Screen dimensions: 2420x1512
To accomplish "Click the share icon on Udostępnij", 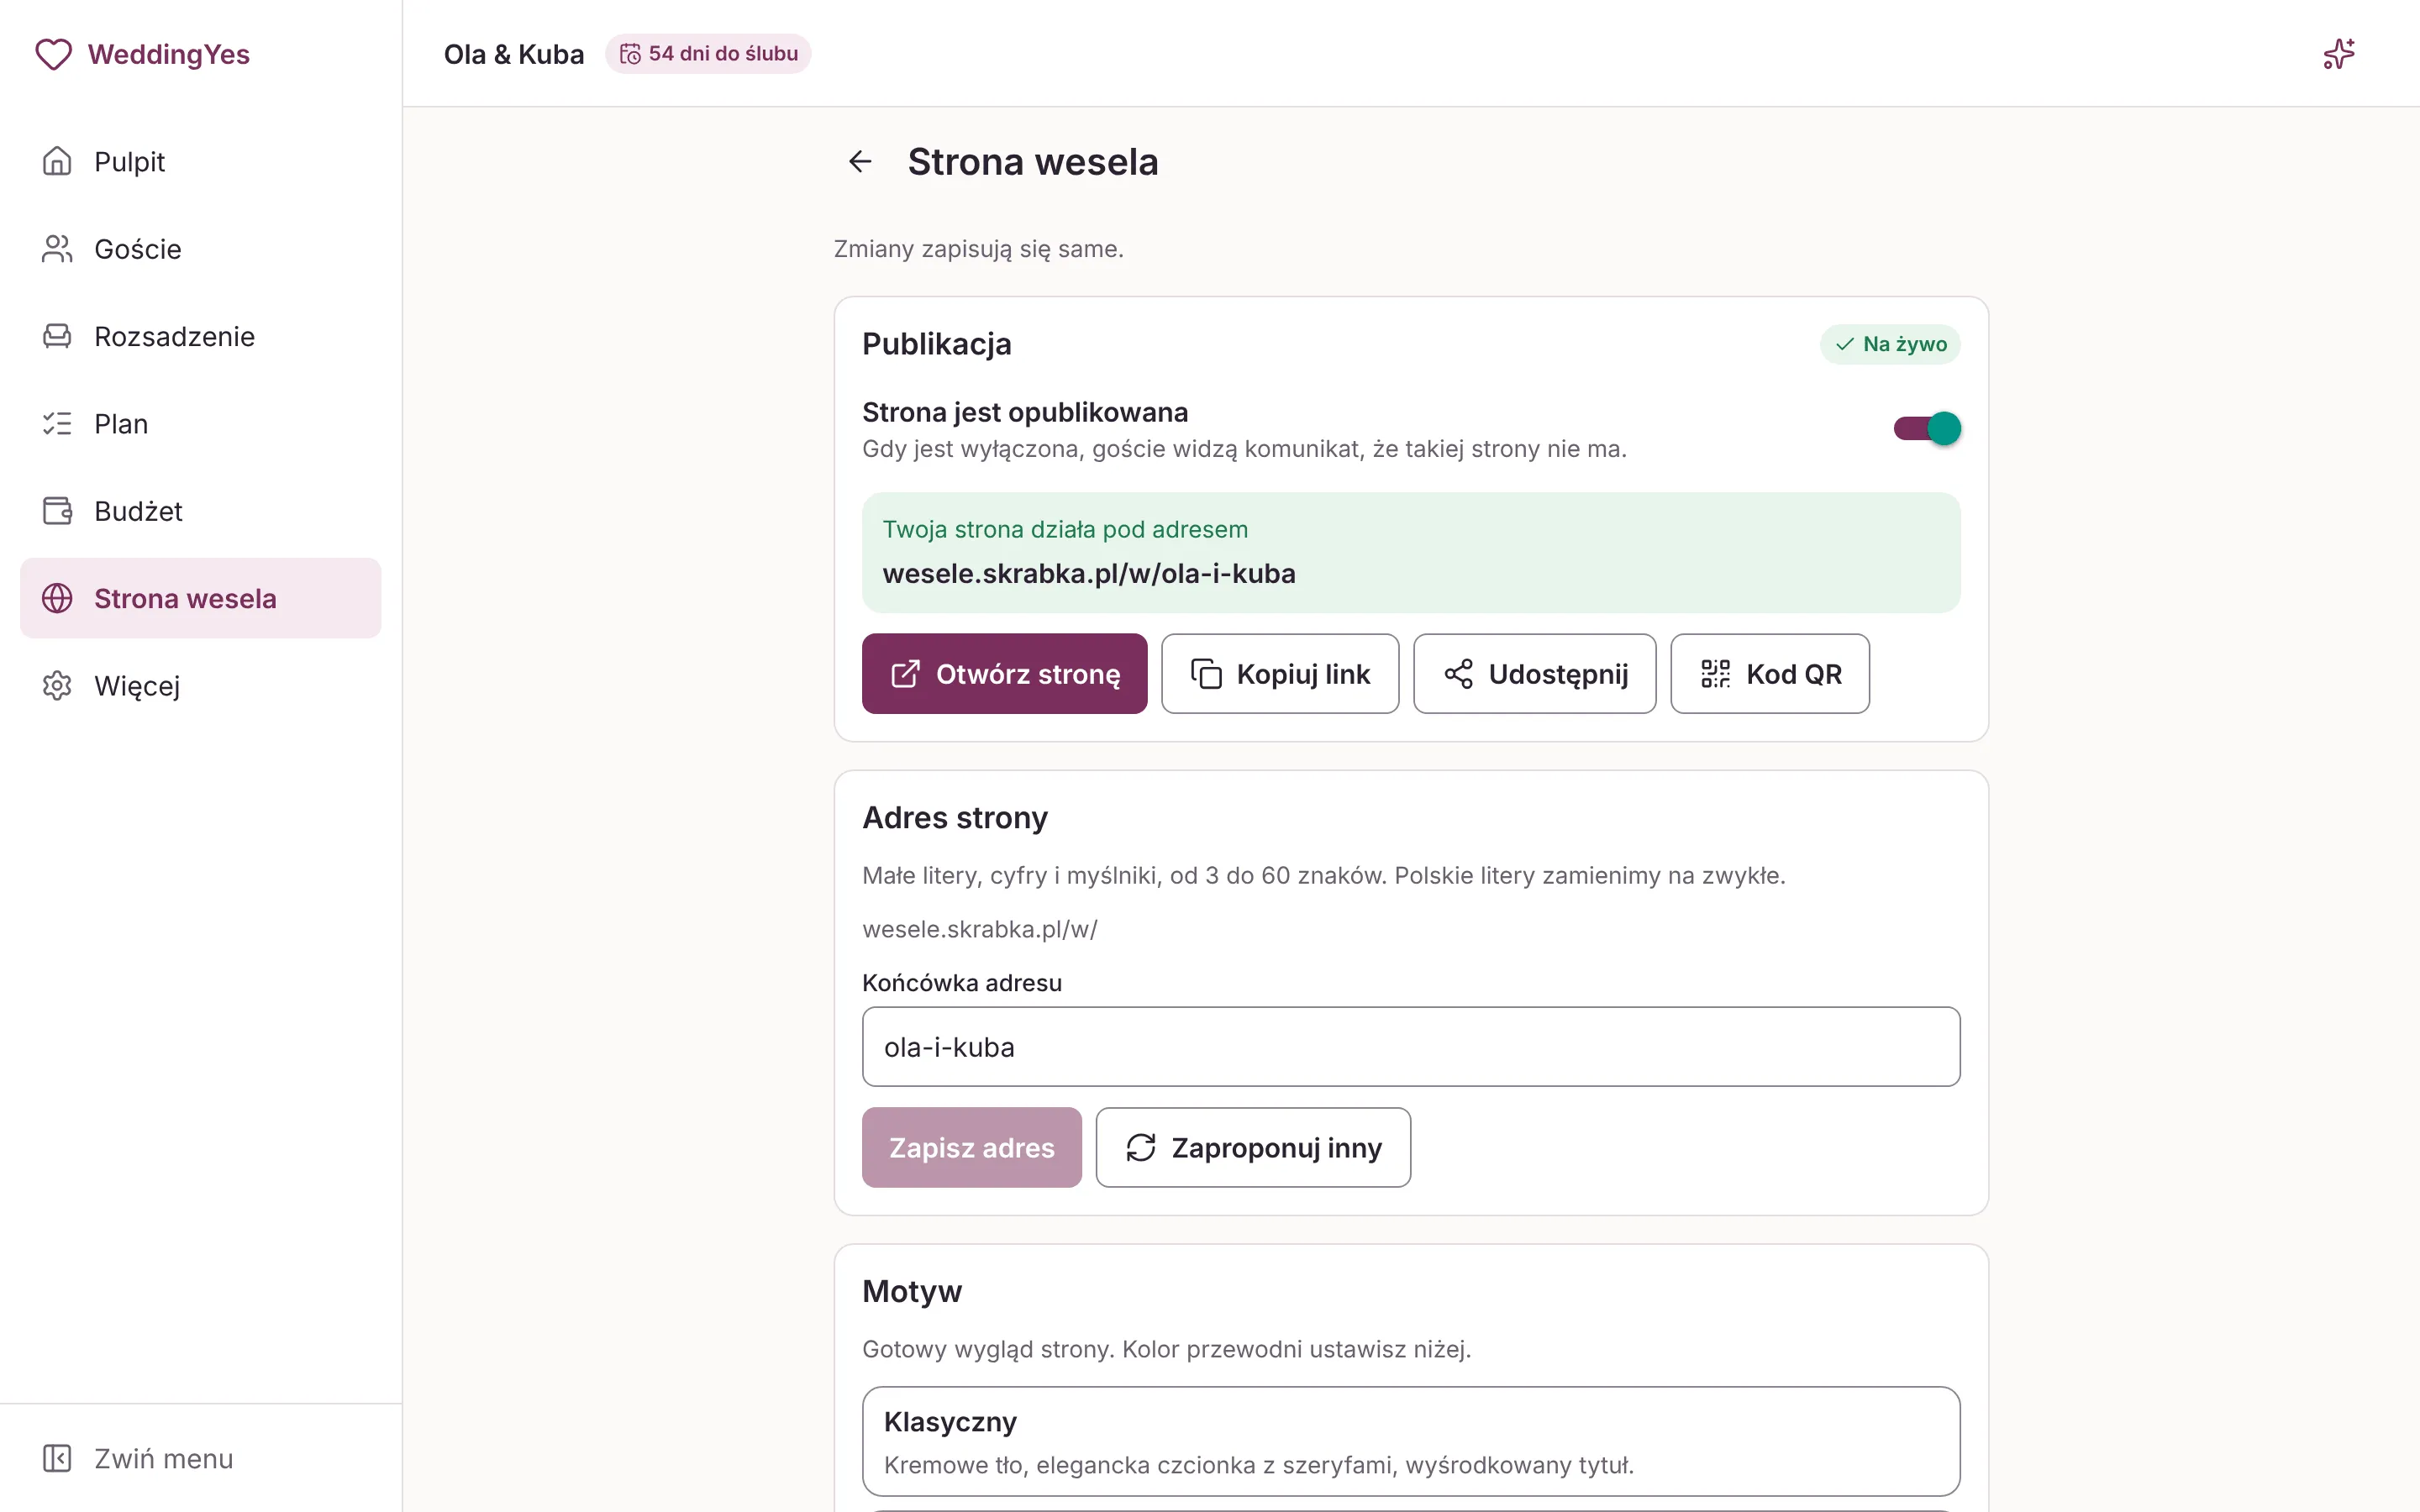I will point(1458,674).
